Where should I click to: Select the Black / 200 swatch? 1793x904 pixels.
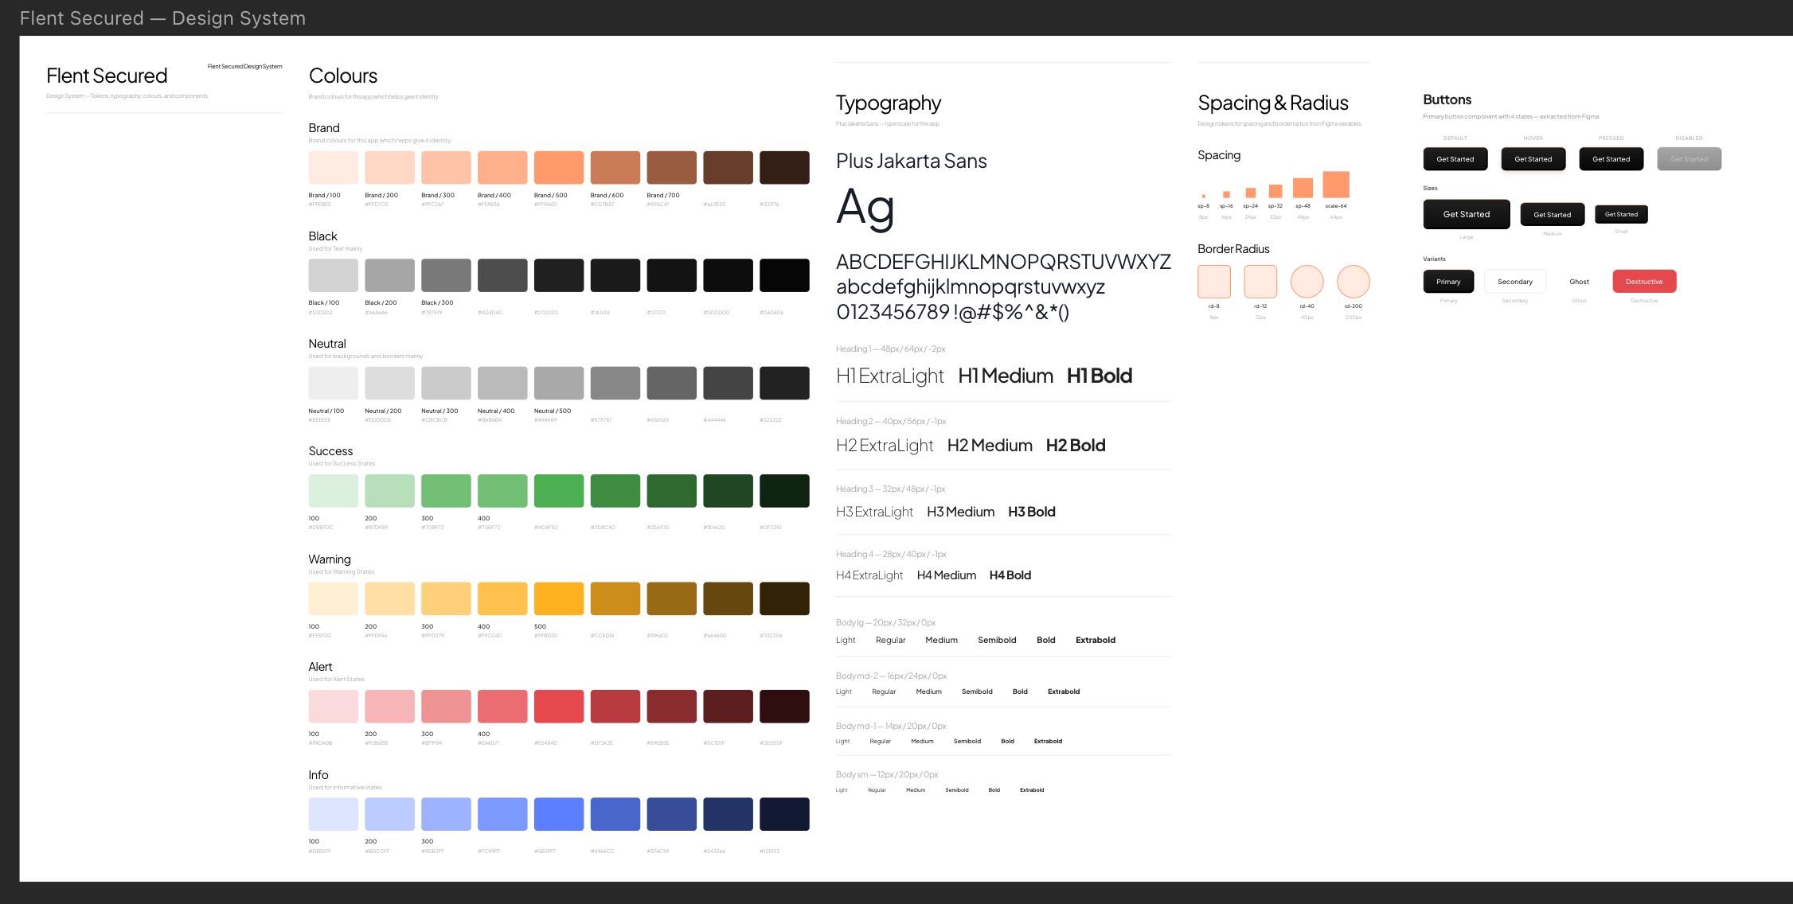[389, 275]
